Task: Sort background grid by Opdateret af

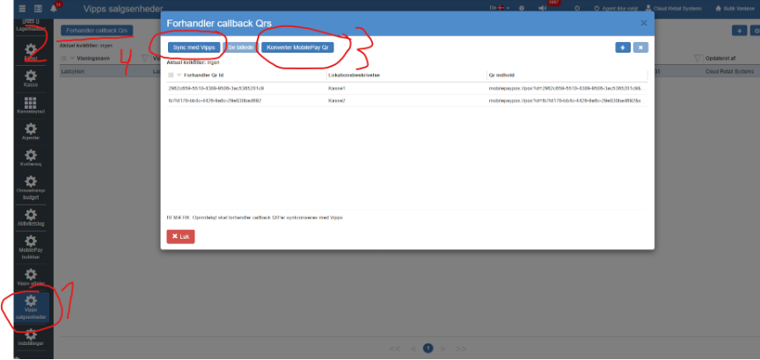Action: (x=720, y=58)
